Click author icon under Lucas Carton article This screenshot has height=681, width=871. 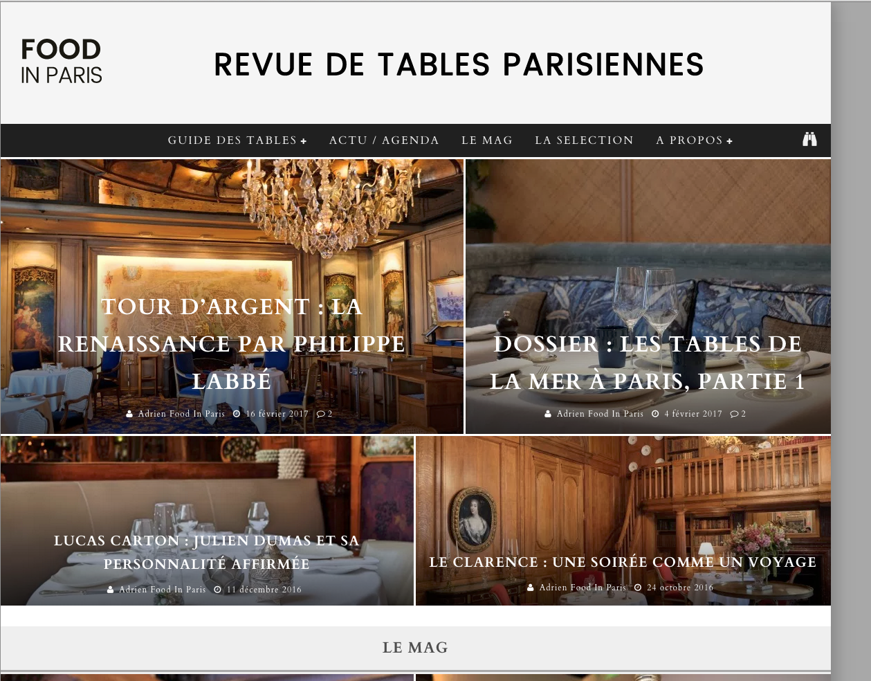111,590
